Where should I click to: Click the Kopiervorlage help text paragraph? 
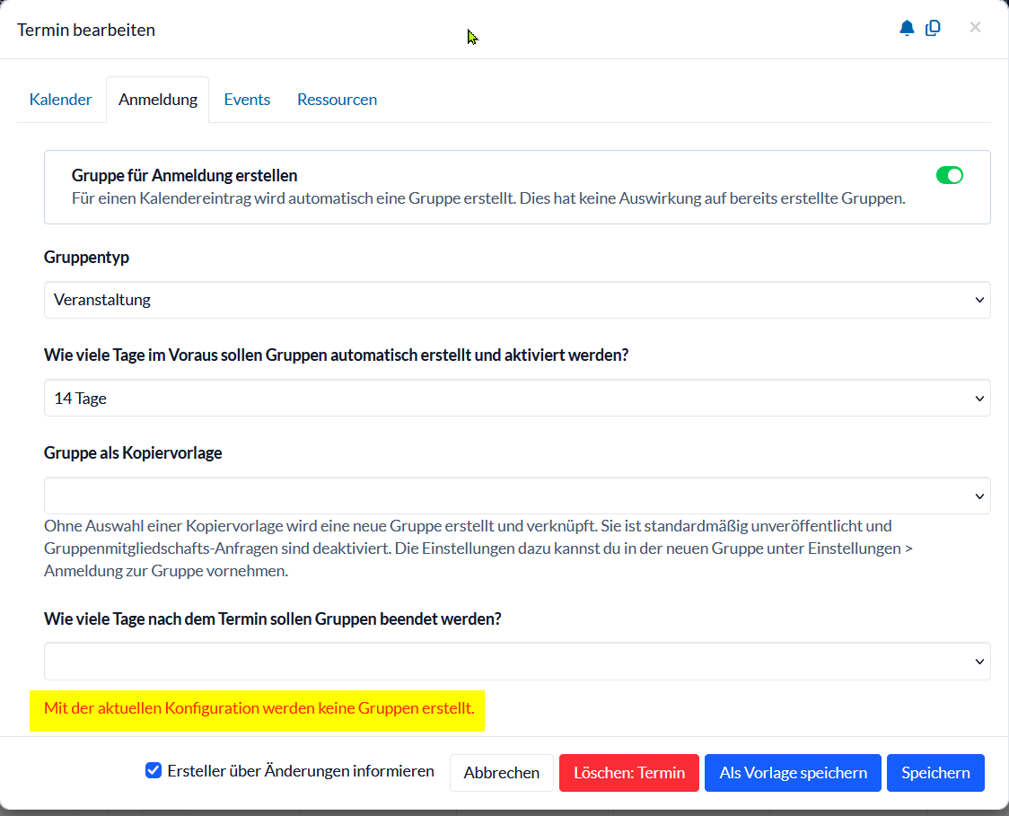coord(478,548)
